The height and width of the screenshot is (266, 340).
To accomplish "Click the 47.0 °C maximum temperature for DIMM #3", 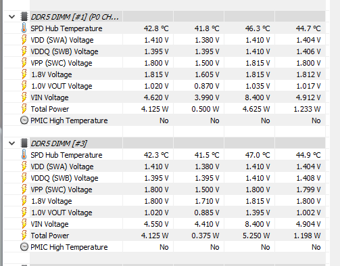I will [258, 155].
